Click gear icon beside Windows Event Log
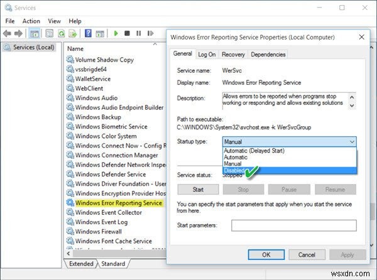 click(70, 222)
